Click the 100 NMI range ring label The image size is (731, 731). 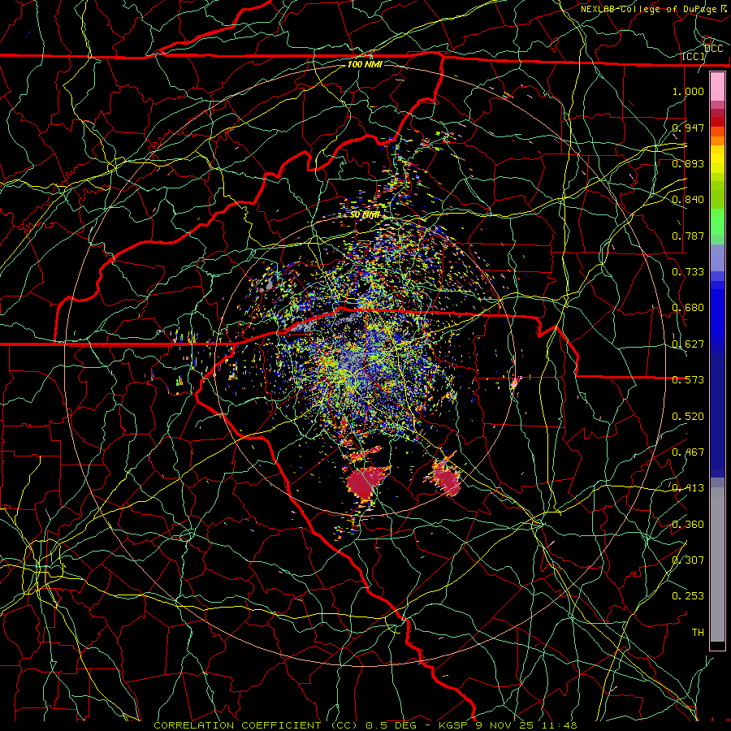(x=365, y=64)
